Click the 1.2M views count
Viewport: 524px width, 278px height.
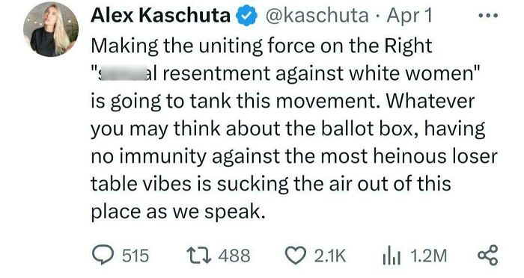point(428,256)
